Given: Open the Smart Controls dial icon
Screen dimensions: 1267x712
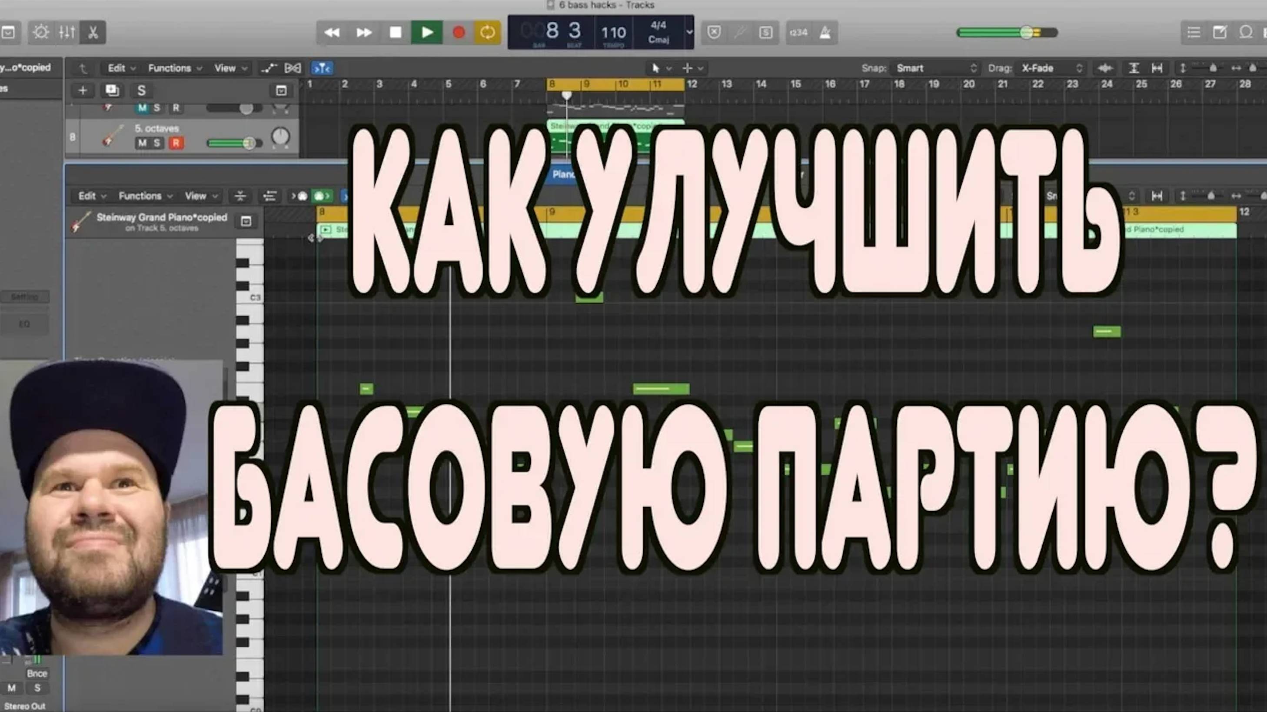Looking at the screenshot, I should pyautogui.click(x=41, y=33).
